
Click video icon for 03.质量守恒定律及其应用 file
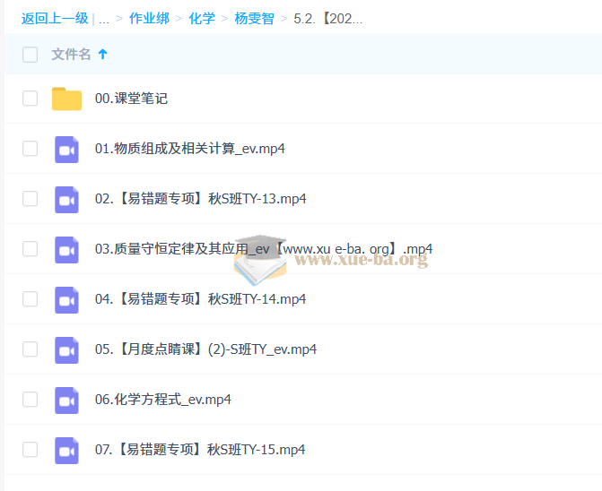[x=66, y=249]
